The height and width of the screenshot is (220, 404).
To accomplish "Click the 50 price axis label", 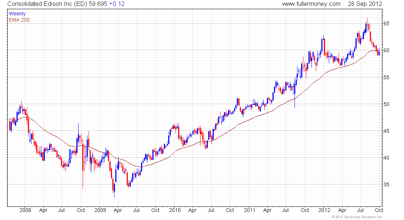I will pyautogui.click(x=386, y=104).
